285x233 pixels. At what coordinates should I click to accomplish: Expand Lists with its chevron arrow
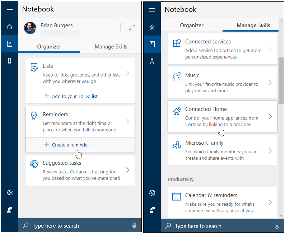point(128,74)
